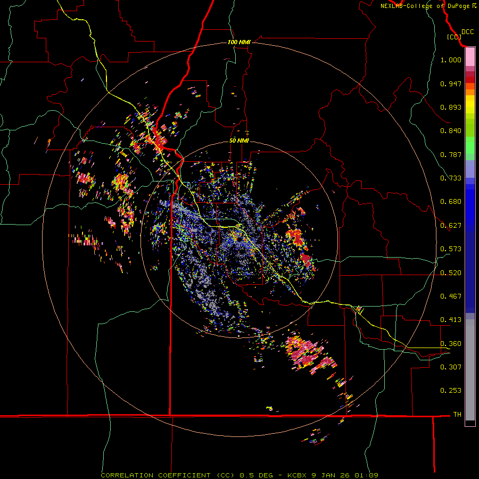
Task: Click the 9 JAN 26 date text
Action: [331, 475]
